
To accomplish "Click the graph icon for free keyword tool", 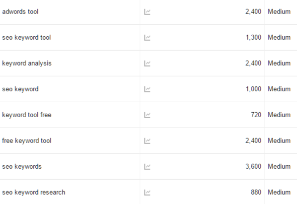I will [x=147, y=141].
